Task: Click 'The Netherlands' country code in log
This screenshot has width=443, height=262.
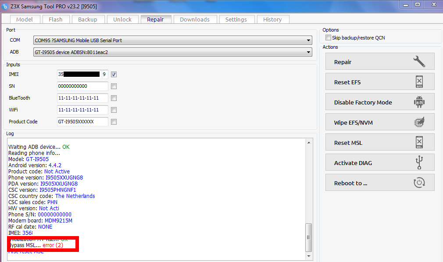Action: click(x=75, y=196)
